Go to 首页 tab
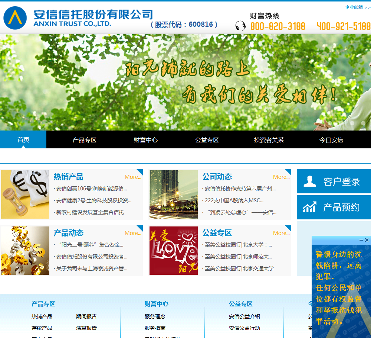The width and height of the screenshot is (371, 338). [23, 139]
